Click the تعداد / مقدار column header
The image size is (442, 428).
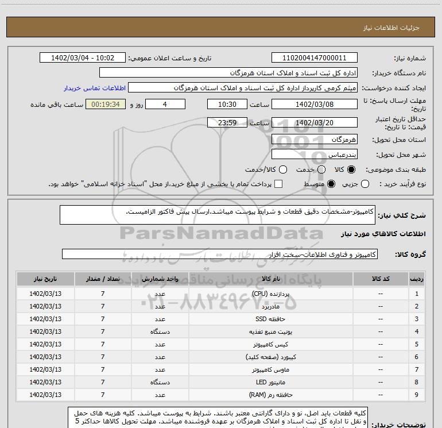pos(103,279)
